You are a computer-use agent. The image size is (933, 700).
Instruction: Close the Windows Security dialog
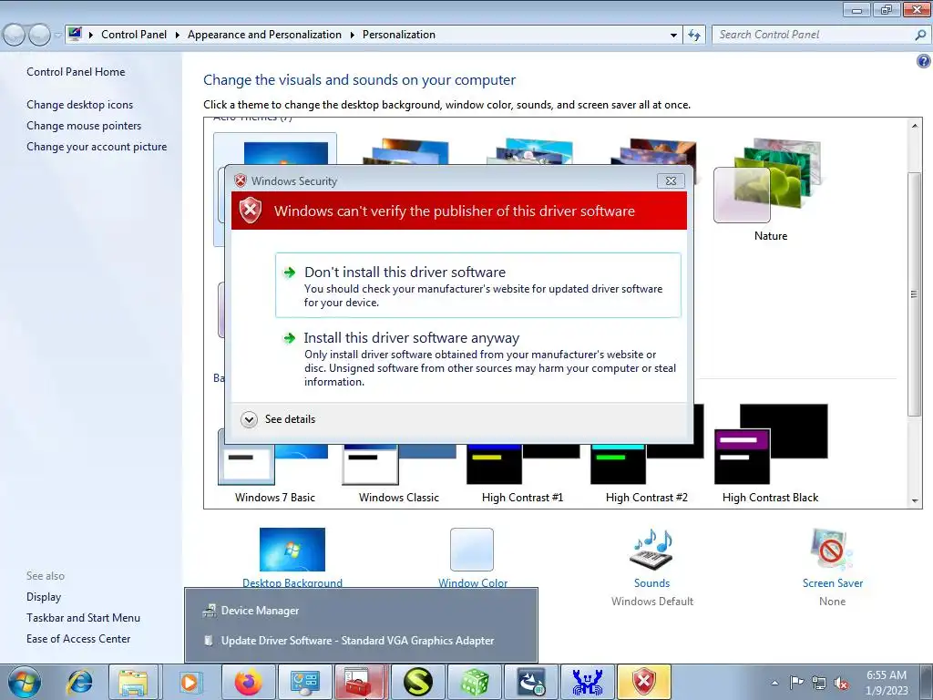point(671,181)
